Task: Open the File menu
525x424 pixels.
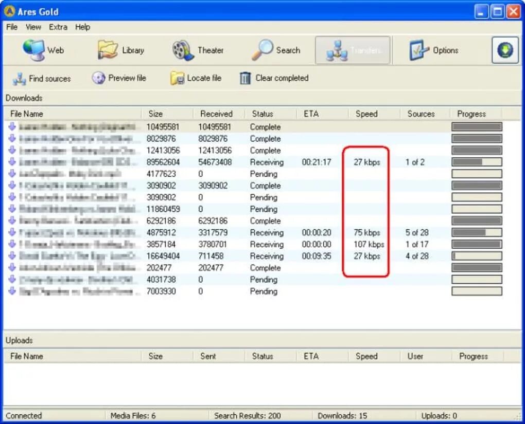Action: [12, 27]
